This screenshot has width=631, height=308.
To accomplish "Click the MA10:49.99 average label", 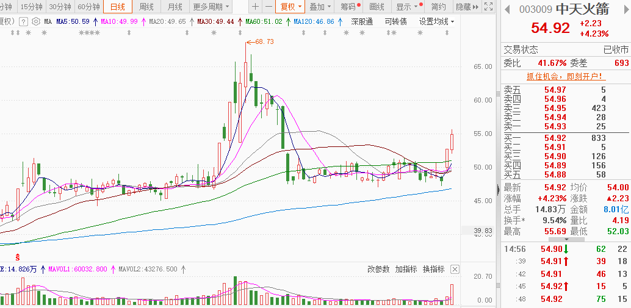I will [x=119, y=22].
